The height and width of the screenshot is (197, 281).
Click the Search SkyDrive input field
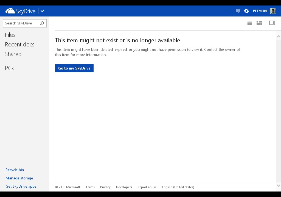(21, 23)
